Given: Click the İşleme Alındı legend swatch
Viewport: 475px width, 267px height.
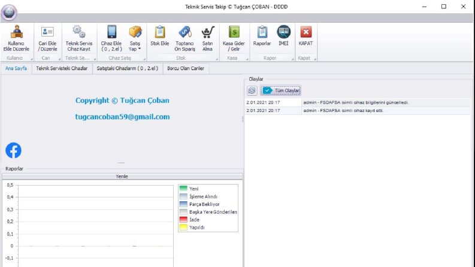Looking at the screenshot, I should click(183, 196).
